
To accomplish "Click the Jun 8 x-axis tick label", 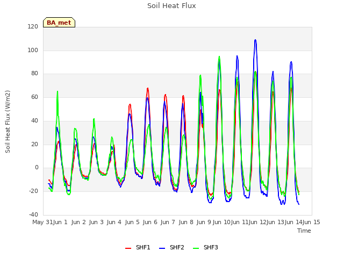I will click(x=186, y=222).
